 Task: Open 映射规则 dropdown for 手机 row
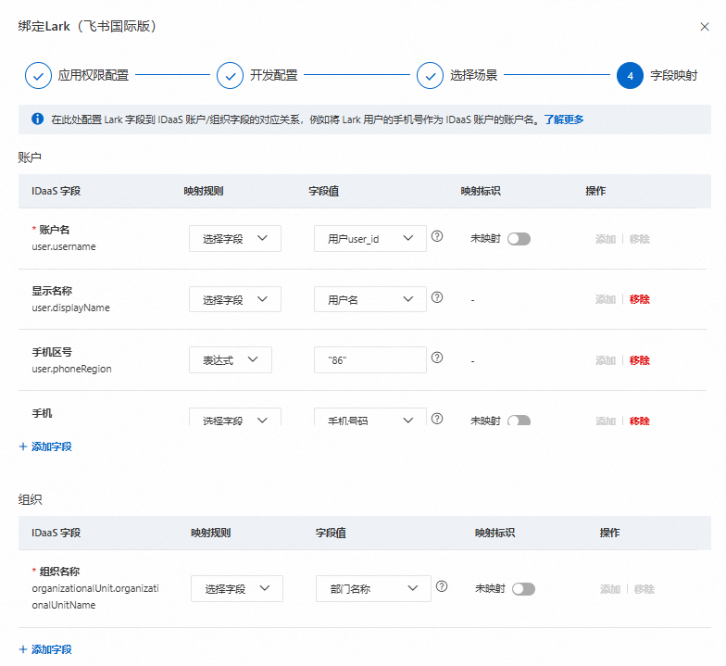tap(235, 417)
